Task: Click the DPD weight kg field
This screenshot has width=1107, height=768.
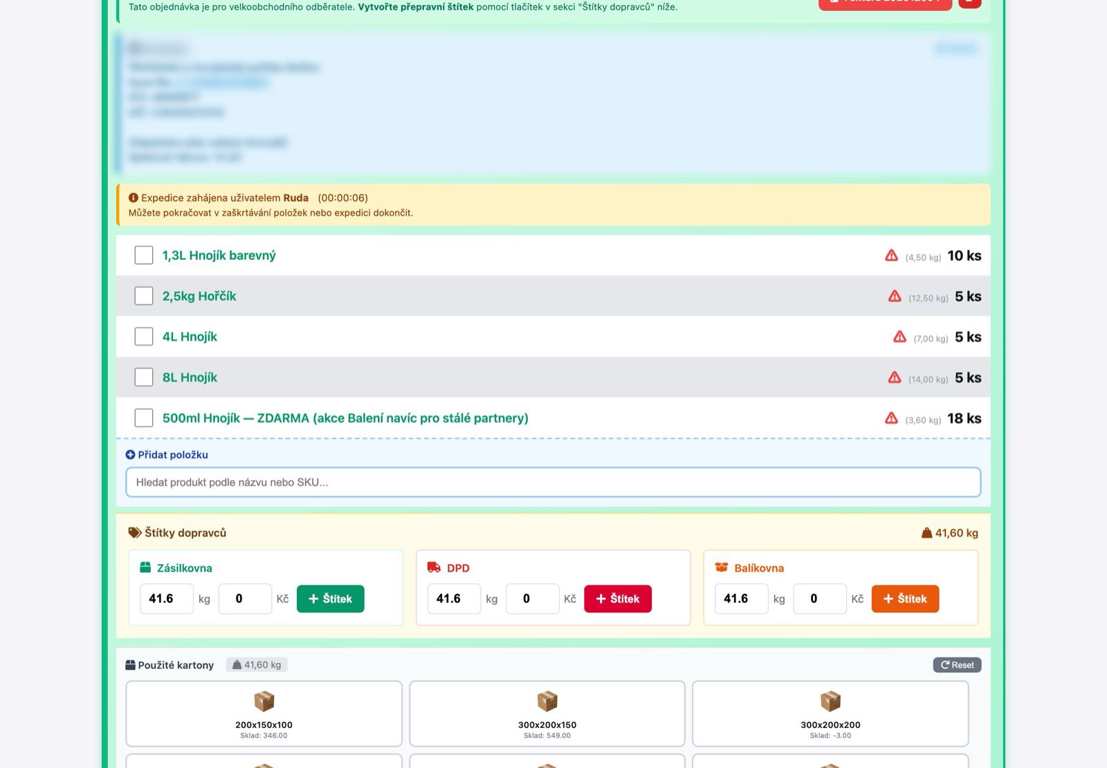Action: point(454,599)
